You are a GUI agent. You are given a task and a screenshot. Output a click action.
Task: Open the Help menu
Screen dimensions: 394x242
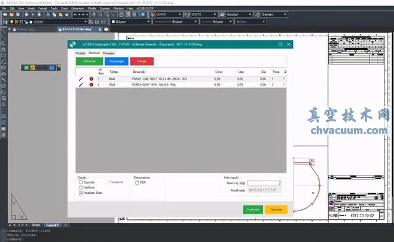(x=130, y=8)
